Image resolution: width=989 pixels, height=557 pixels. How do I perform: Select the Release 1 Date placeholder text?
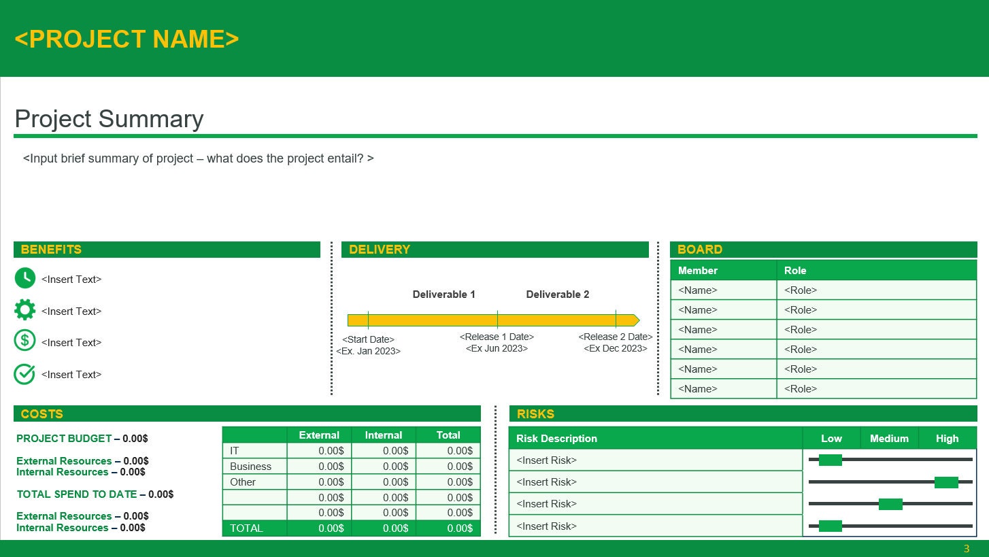[x=497, y=337]
